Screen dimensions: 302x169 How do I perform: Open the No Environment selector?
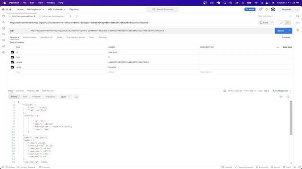tap(275, 16)
